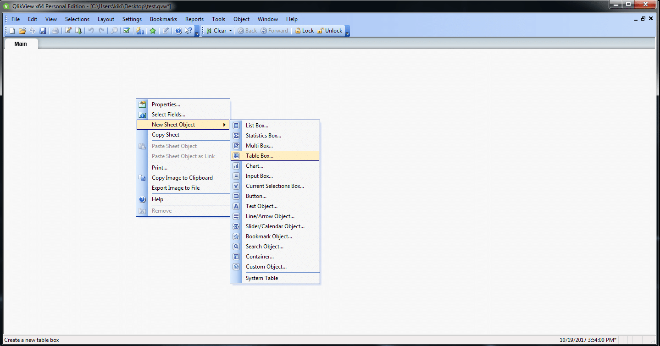The width and height of the screenshot is (660, 346).
Task: Choose Help in the context menu
Action: tap(183, 199)
